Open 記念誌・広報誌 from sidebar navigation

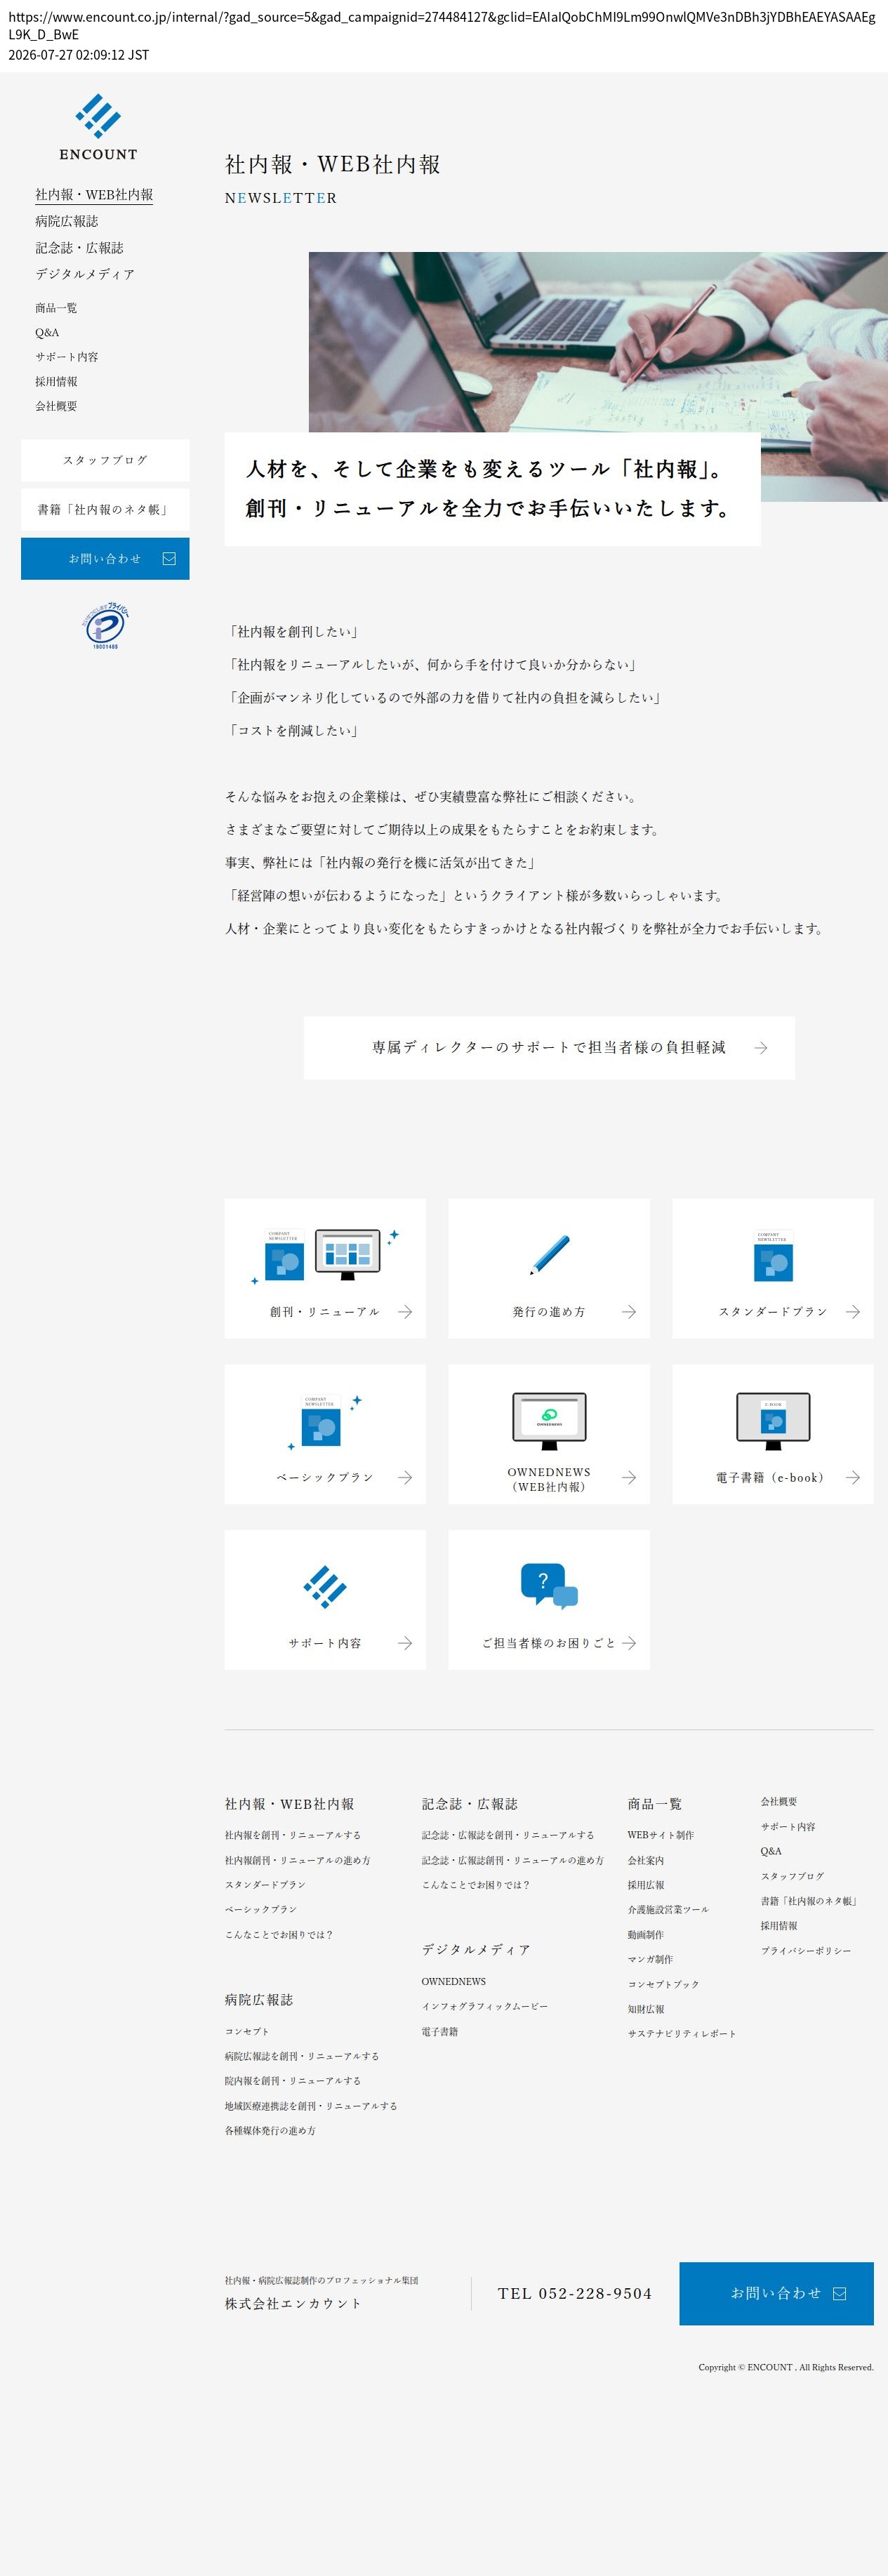click(x=80, y=247)
